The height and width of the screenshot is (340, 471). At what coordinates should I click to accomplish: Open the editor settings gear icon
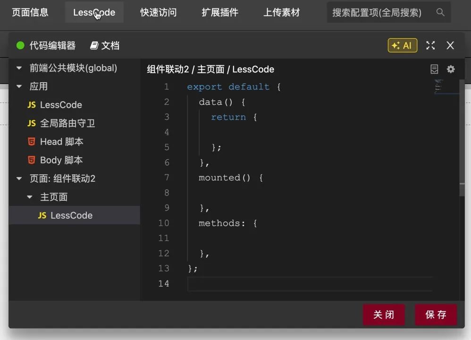coord(451,69)
